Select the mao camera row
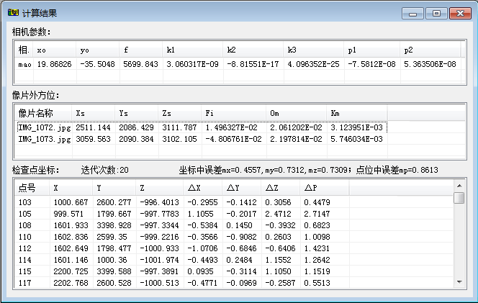Screen dimensions: 478x303 [238, 64]
